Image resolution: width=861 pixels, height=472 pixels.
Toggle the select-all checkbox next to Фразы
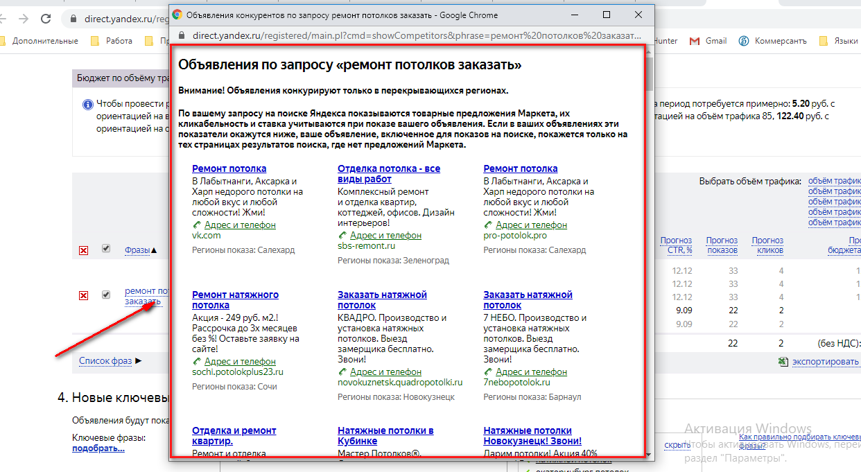point(106,249)
